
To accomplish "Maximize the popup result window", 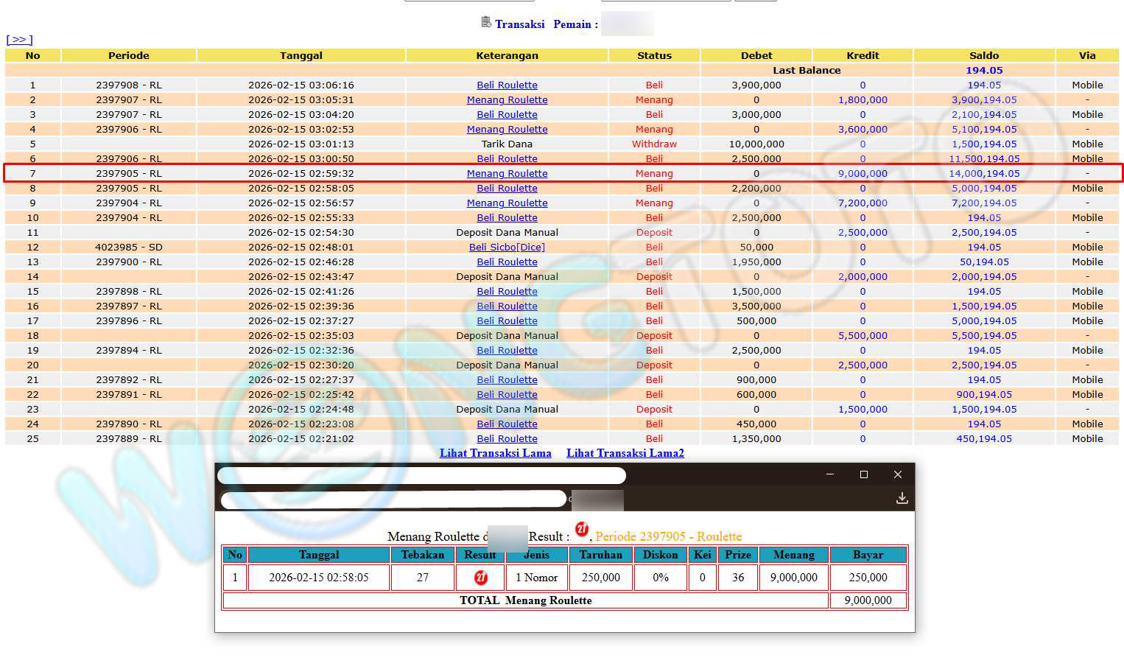I will click(864, 474).
